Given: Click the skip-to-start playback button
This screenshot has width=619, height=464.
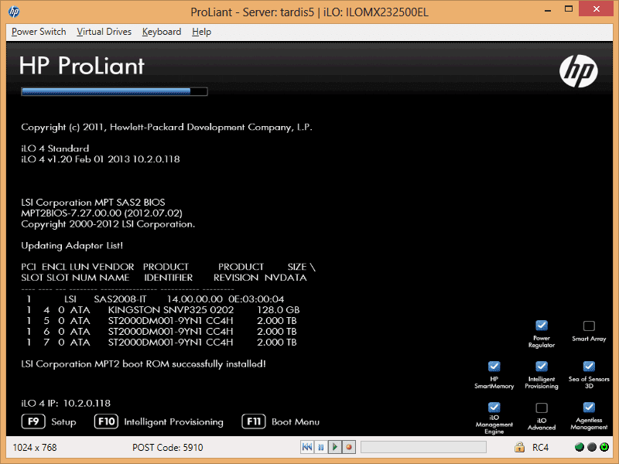Looking at the screenshot, I should click(306, 447).
